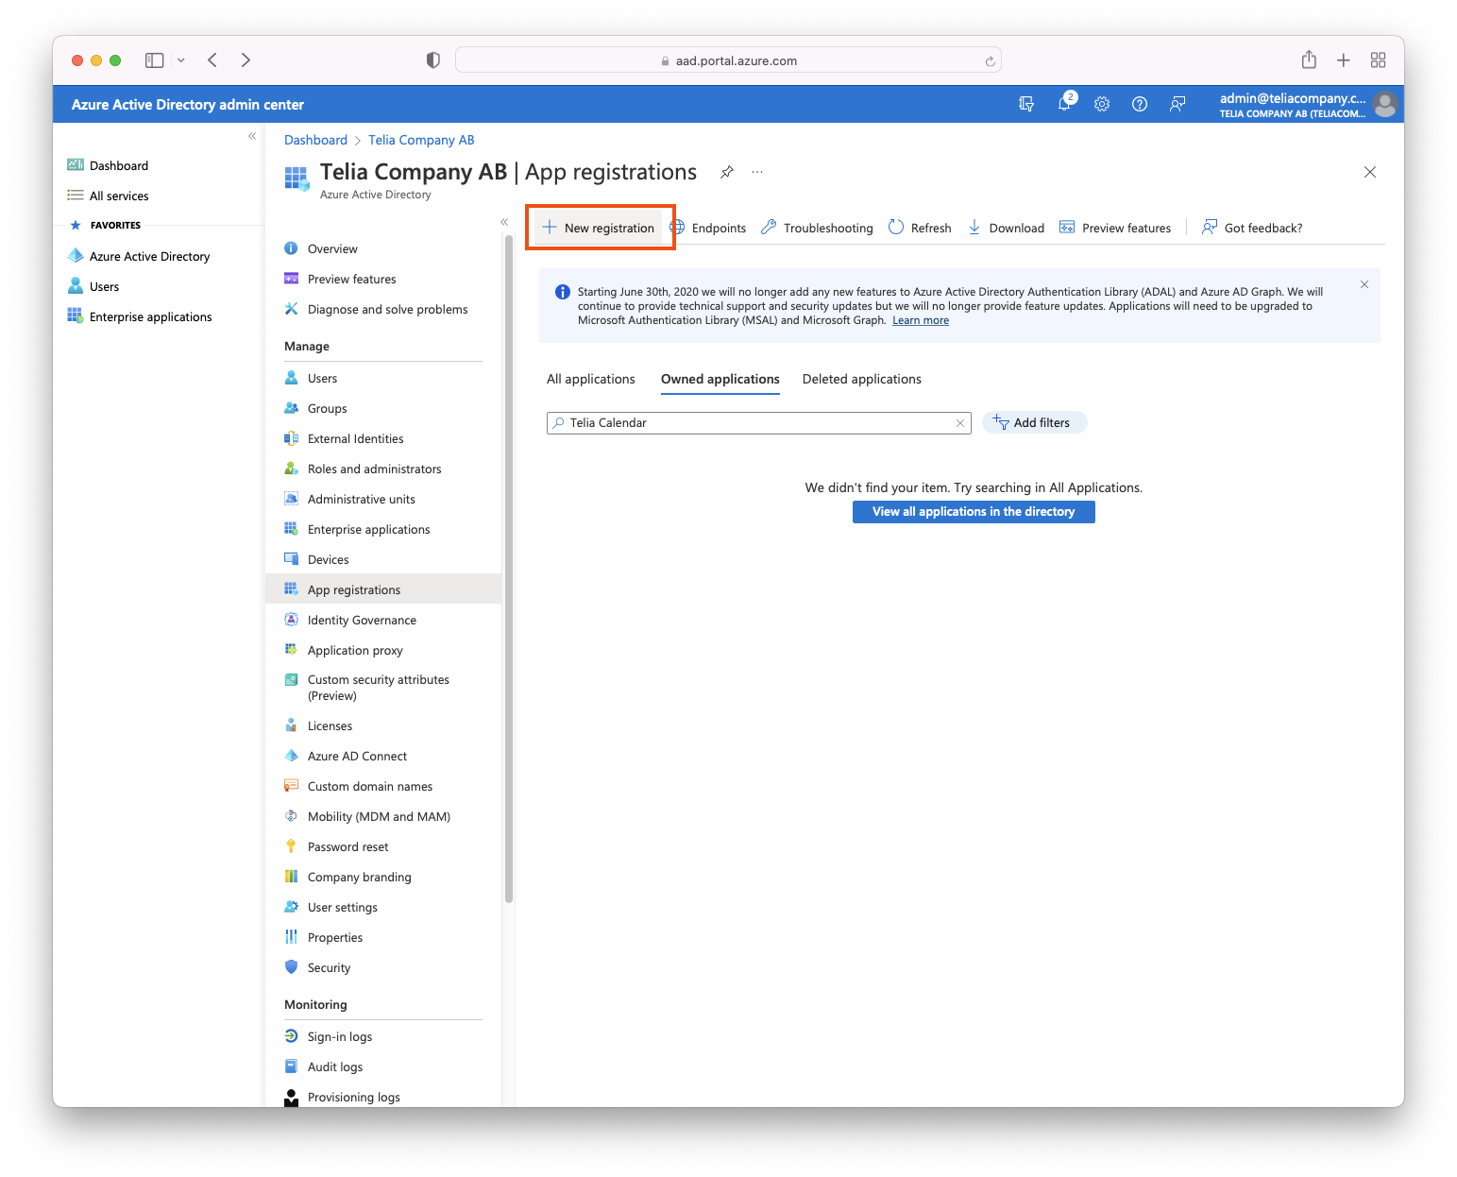
Task: Open Dashboard in left navigation
Action: tap(119, 165)
